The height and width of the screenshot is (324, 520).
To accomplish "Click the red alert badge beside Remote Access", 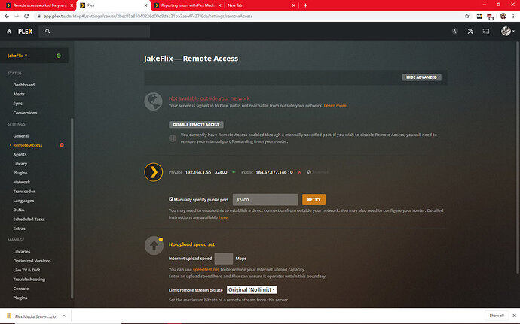I will 62,145.
